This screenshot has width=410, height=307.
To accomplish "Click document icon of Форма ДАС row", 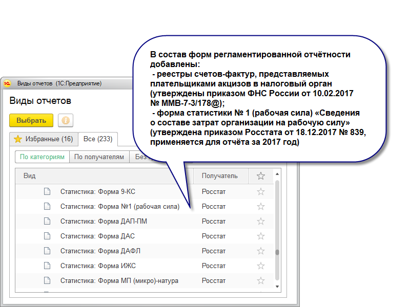I will (x=47, y=236).
